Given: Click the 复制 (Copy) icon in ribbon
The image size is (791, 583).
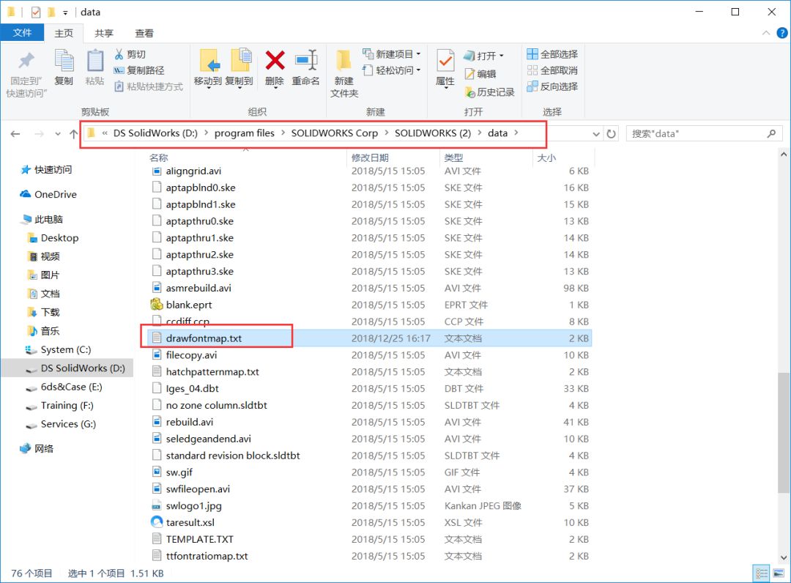Looking at the screenshot, I should (x=64, y=64).
